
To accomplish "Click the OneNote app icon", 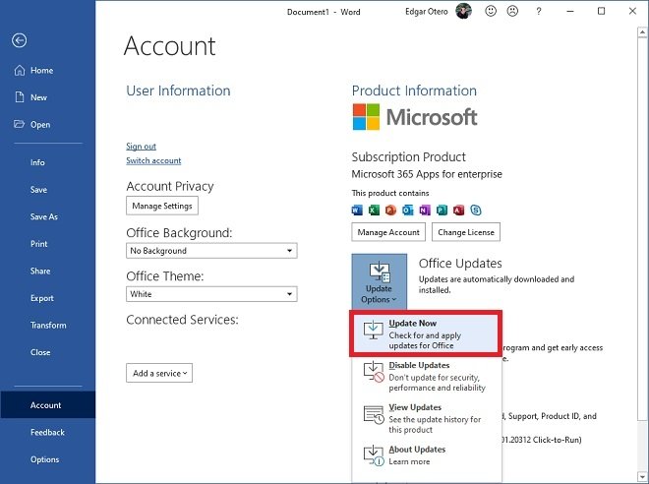I will pos(425,211).
